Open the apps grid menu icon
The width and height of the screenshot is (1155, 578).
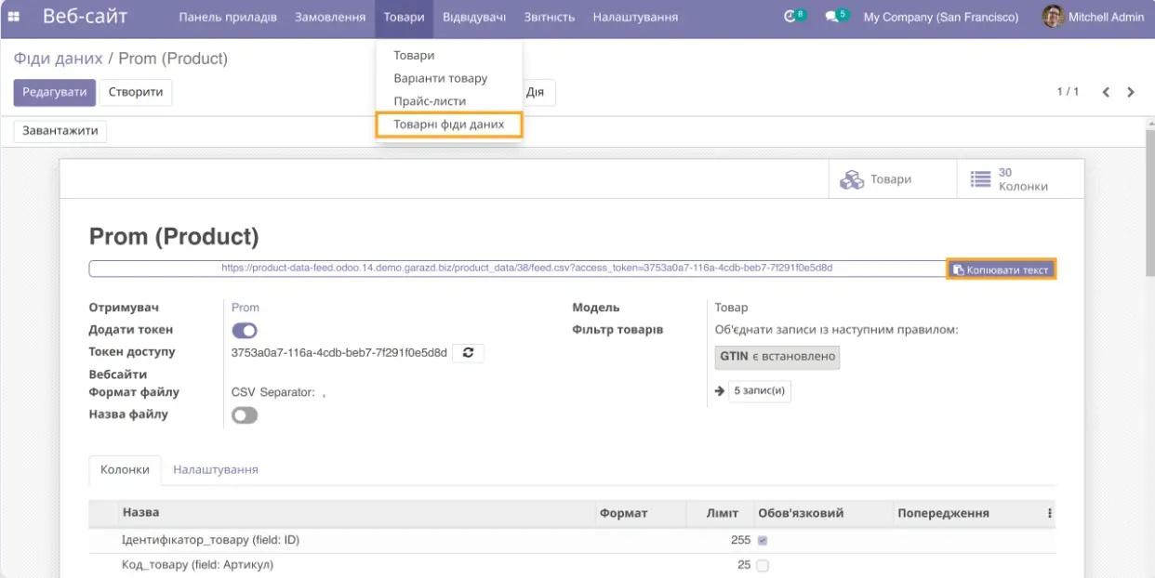point(14,17)
